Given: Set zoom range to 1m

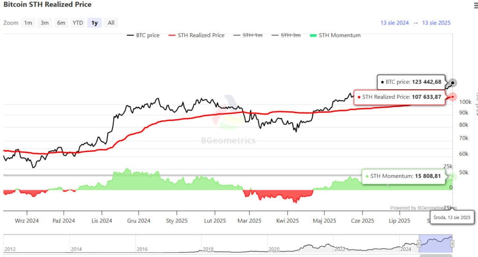Looking at the screenshot, I should 28,23.
